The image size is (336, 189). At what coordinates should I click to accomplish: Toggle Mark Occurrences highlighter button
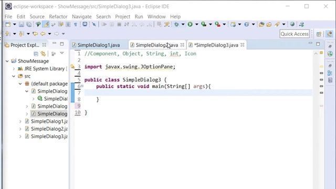tap(46, 24)
